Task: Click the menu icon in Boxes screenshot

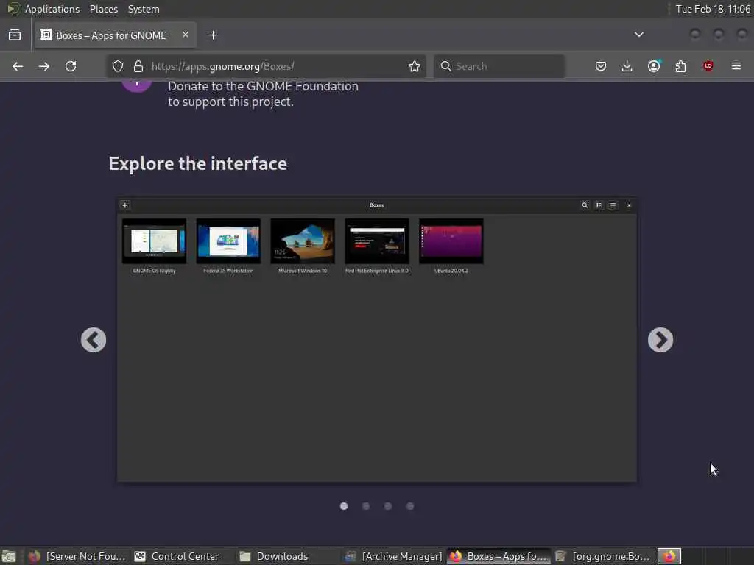Action: tap(613, 205)
